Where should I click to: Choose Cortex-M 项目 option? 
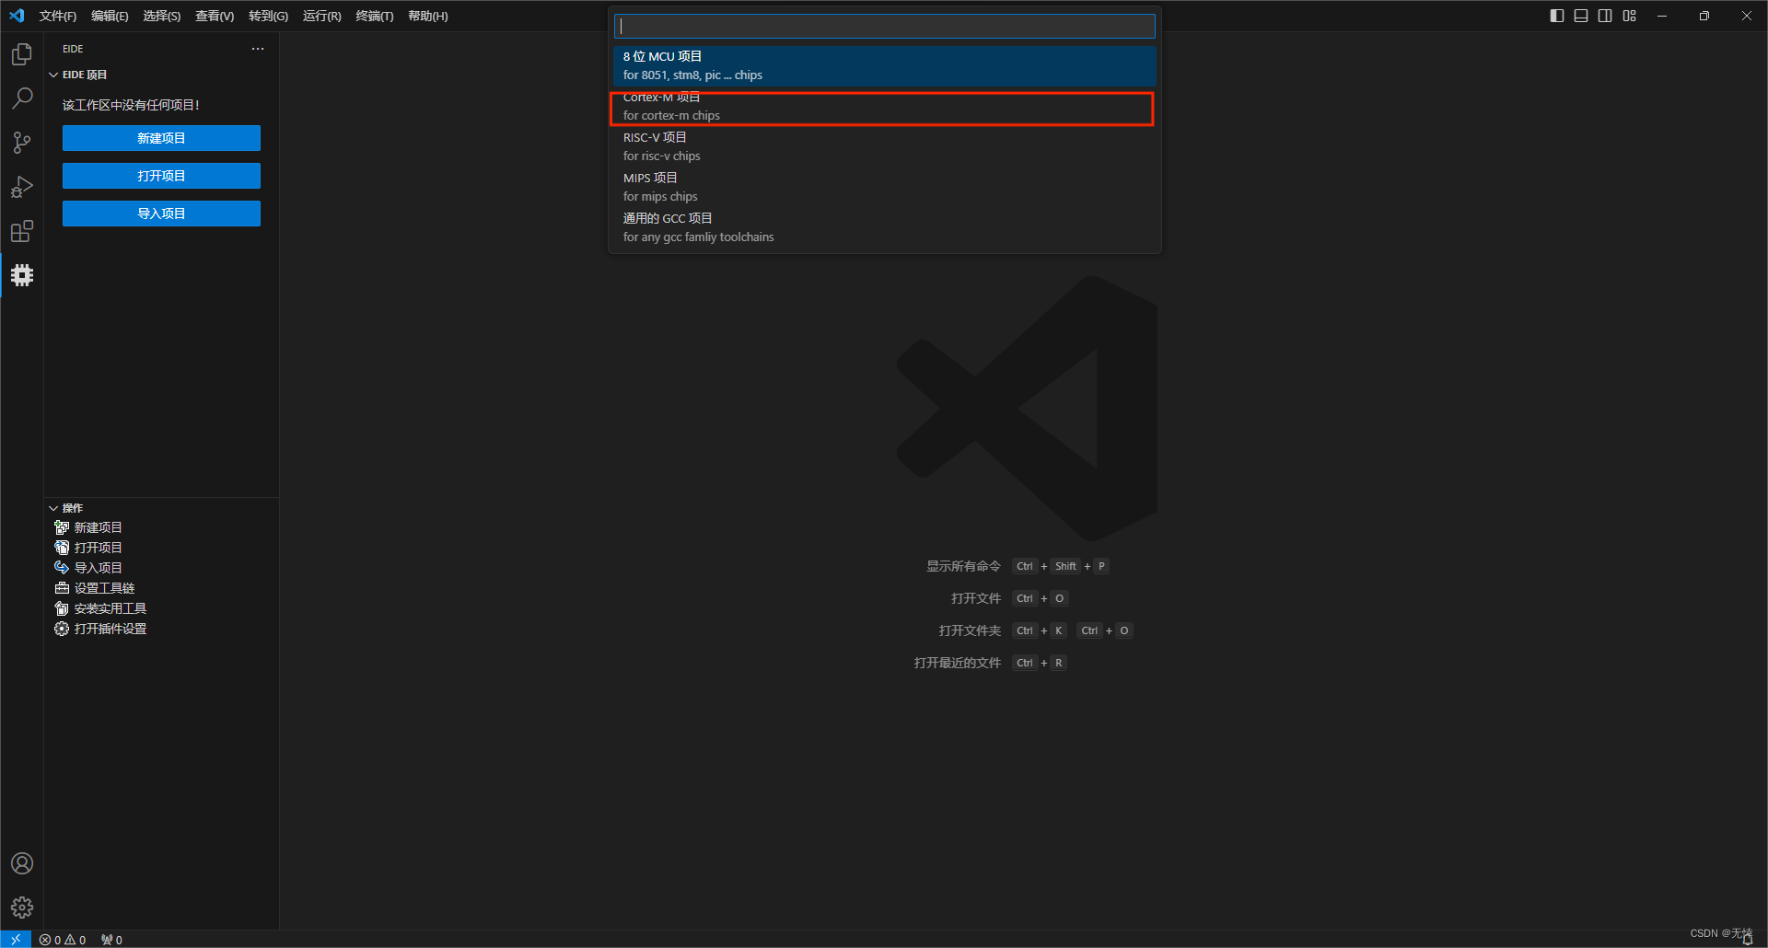click(x=884, y=107)
